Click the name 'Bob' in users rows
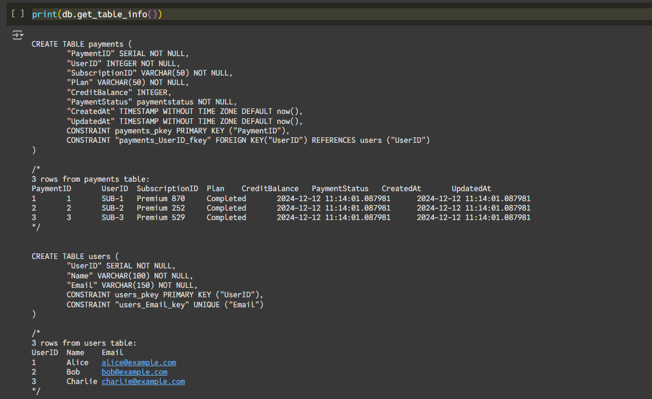652x399 pixels. coord(73,372)
